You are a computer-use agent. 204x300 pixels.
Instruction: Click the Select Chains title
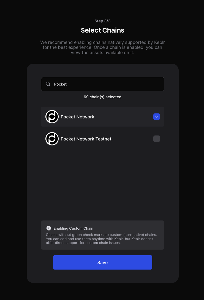[102, 30]
